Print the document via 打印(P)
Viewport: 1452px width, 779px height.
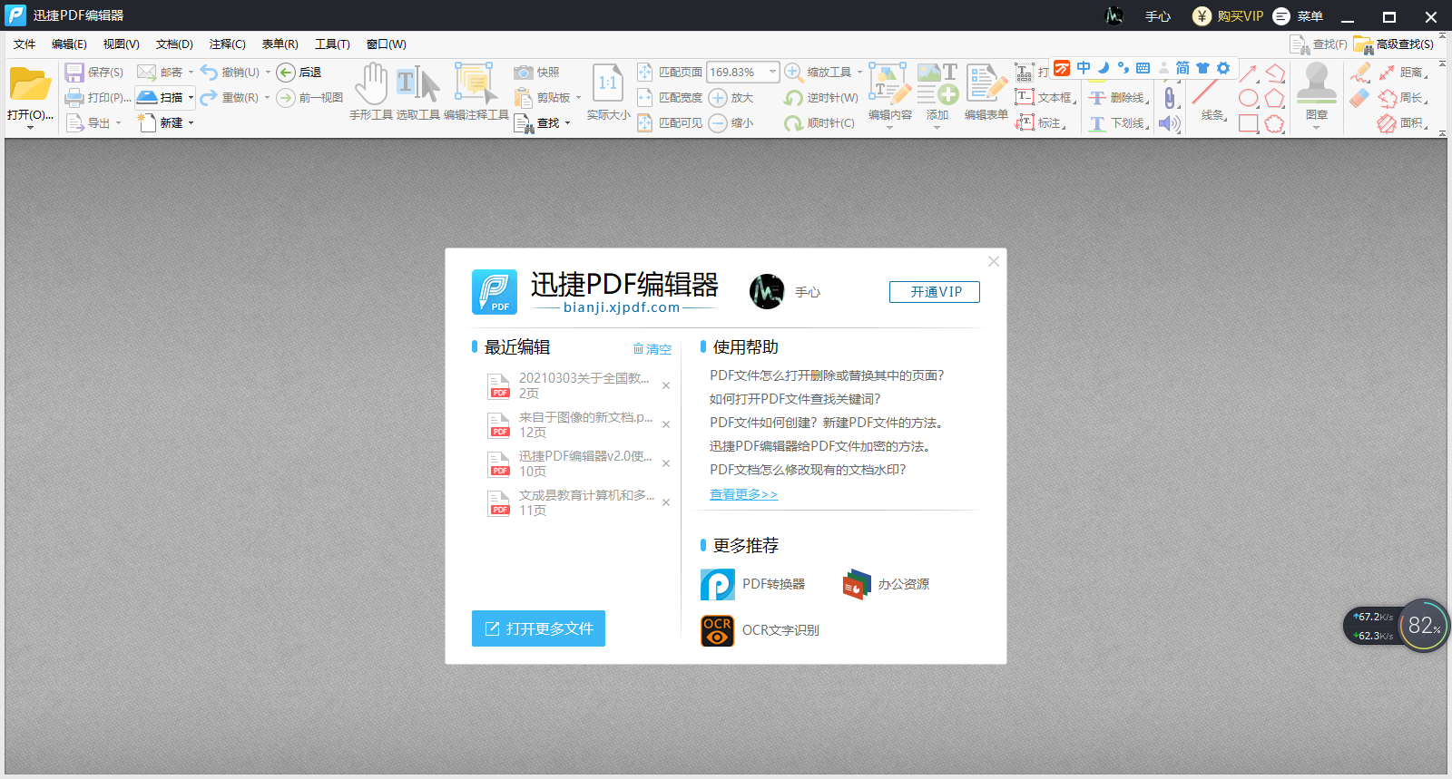(98, 98)
